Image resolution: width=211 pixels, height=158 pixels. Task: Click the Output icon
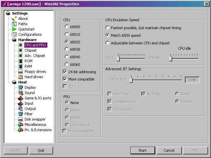click(x=21, y=109)
